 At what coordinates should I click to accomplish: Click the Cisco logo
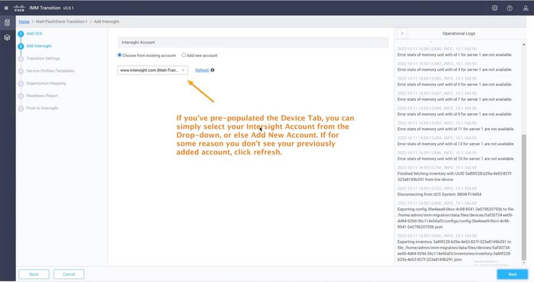click(20, 8)
